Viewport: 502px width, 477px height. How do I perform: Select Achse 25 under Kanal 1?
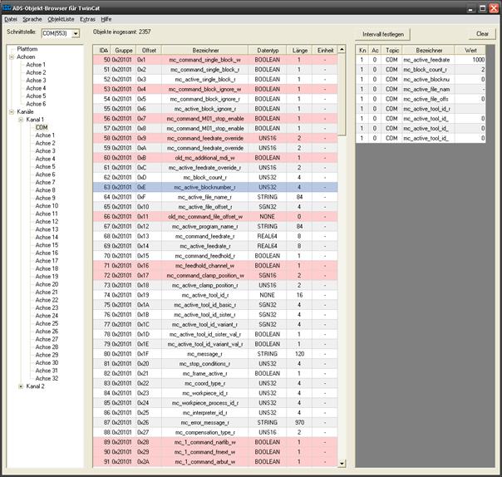click(x=47, y=323)
